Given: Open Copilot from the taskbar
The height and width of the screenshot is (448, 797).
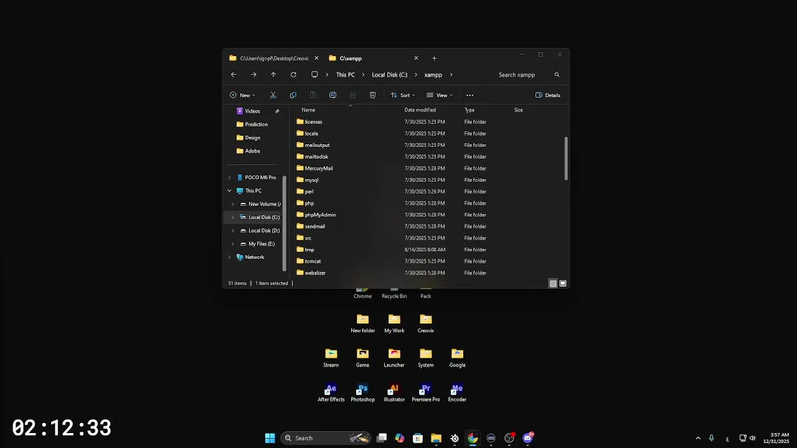Looking at the screenshot, I should click(x=400, y=438).
